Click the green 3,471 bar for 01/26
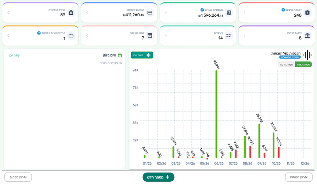The height and width of the screenshot is (184, 317). click(x=145, y=156)
